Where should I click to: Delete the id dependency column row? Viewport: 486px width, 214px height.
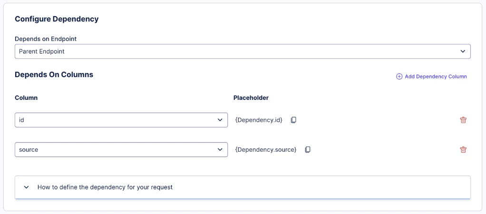(x=463, y=120)
